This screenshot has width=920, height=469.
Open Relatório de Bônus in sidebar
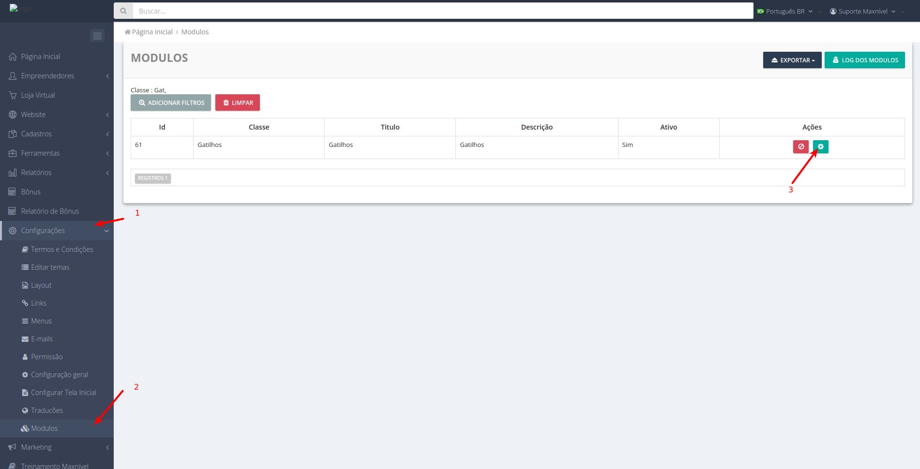(x=50, y=211)
